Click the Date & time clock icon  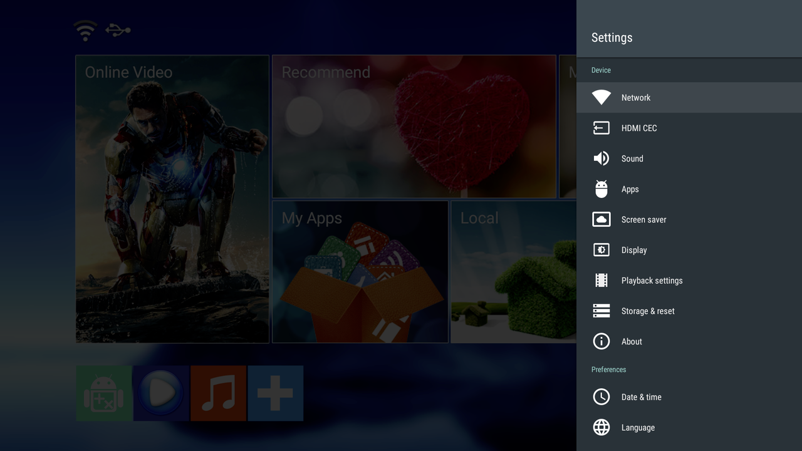pos(601,397)
